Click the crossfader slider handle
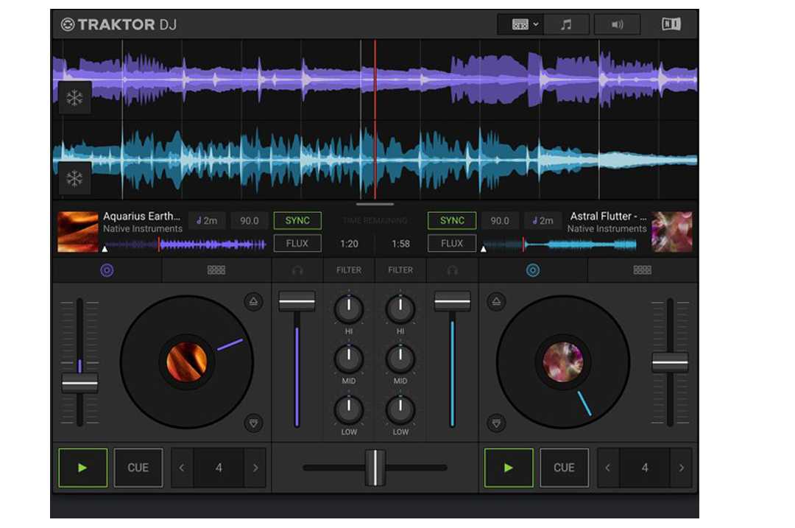795x528 pixels. pos(375,468)
